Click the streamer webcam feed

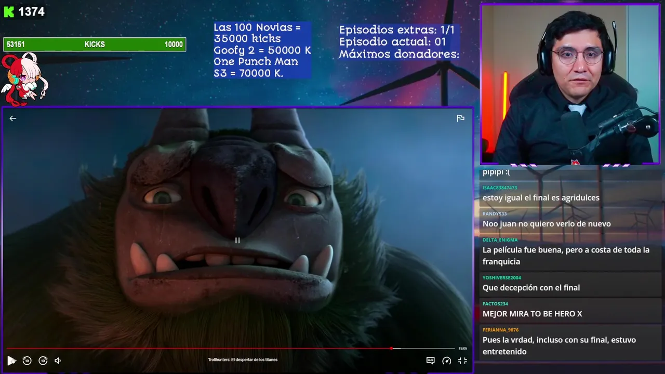click(x=570, y=84)
